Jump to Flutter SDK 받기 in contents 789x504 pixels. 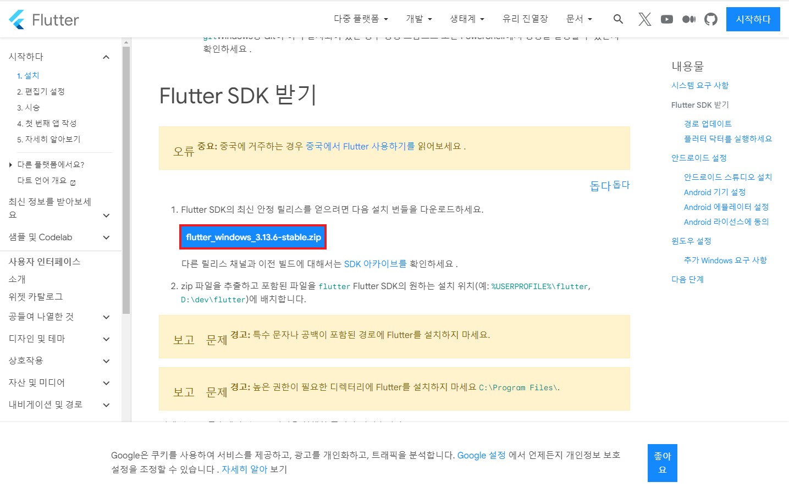pyautogui.click(x=700, y=104)
